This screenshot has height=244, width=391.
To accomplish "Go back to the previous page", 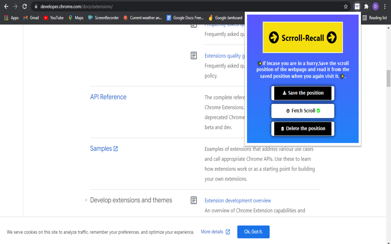I will 6,6.
